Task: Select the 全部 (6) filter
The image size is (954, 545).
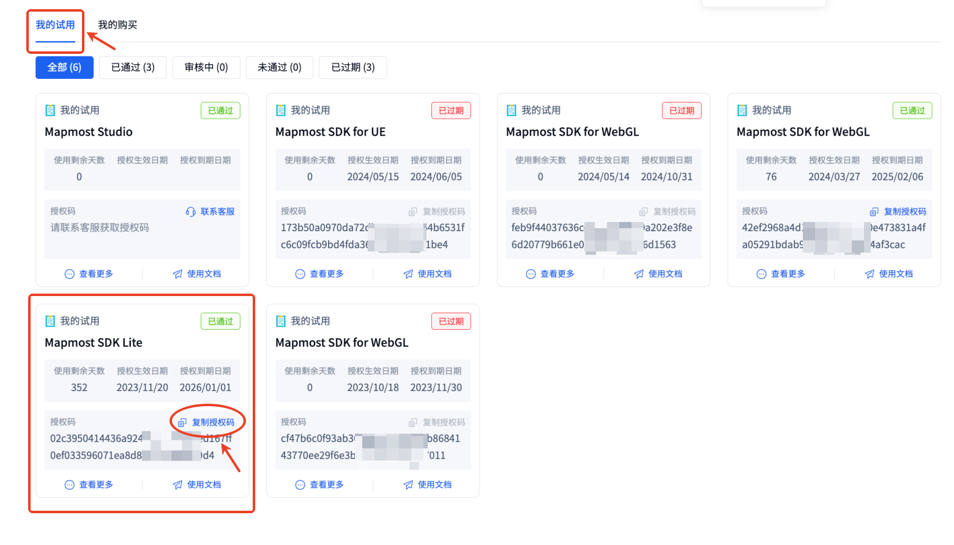Action: point(64,67)
